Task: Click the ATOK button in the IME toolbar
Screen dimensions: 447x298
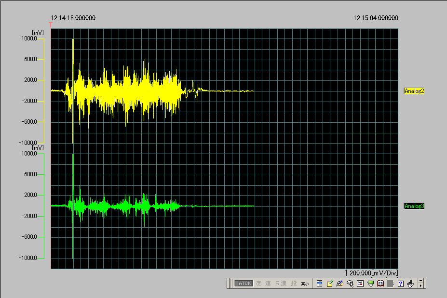Action: 244,284
